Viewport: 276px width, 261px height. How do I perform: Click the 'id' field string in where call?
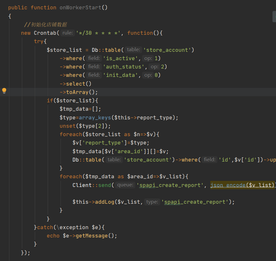tap(225, 160)
